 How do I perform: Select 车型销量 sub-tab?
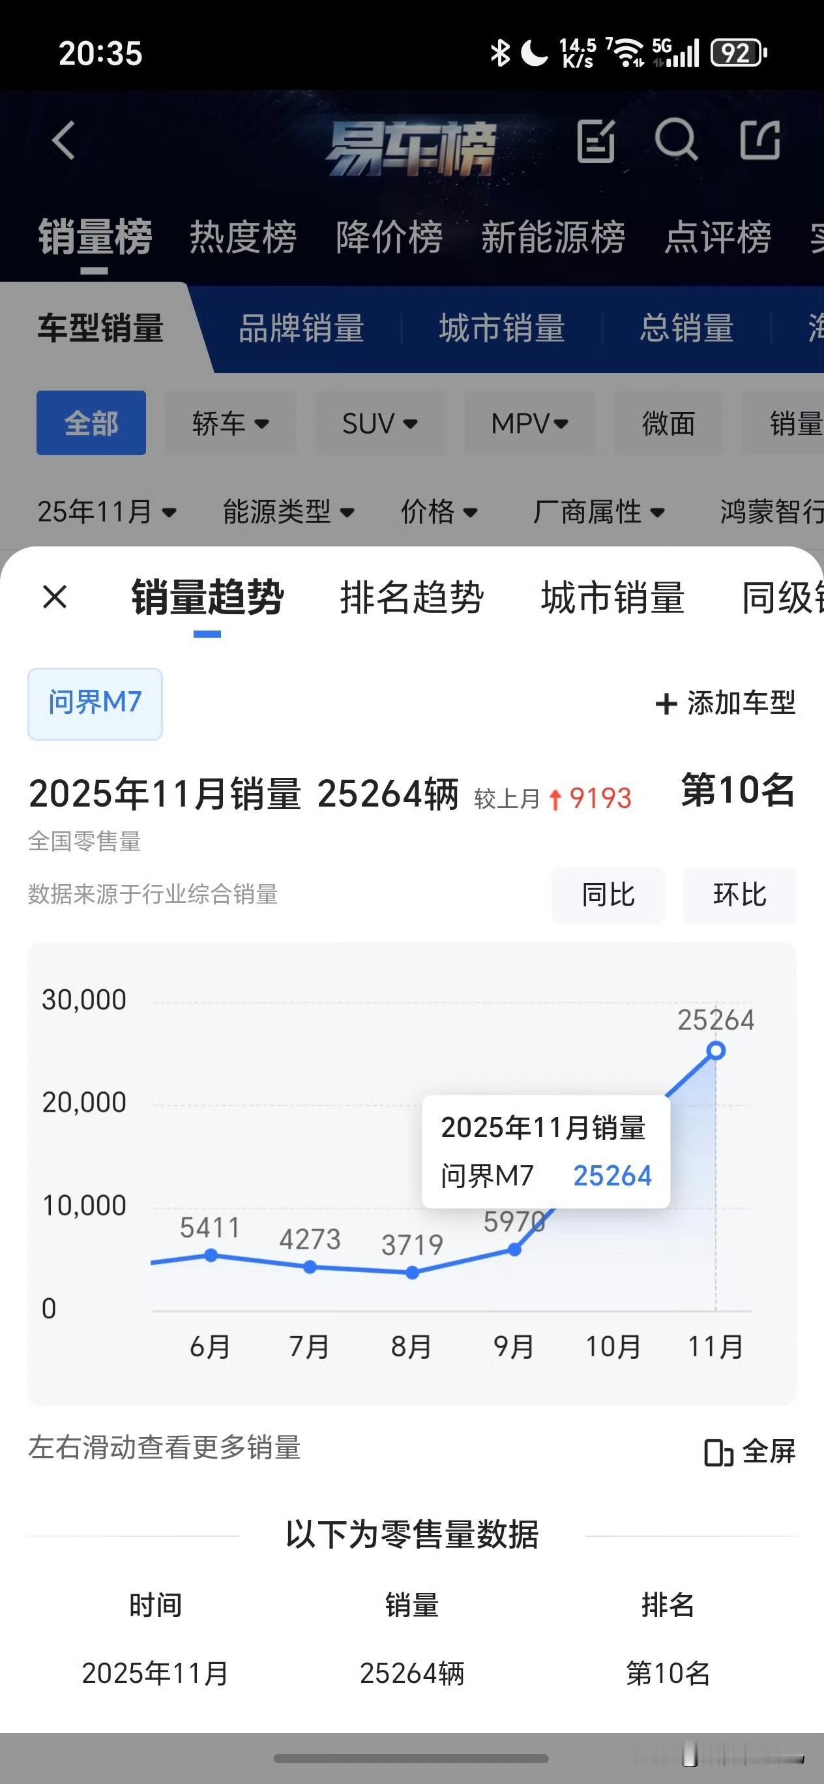point(100,327)
